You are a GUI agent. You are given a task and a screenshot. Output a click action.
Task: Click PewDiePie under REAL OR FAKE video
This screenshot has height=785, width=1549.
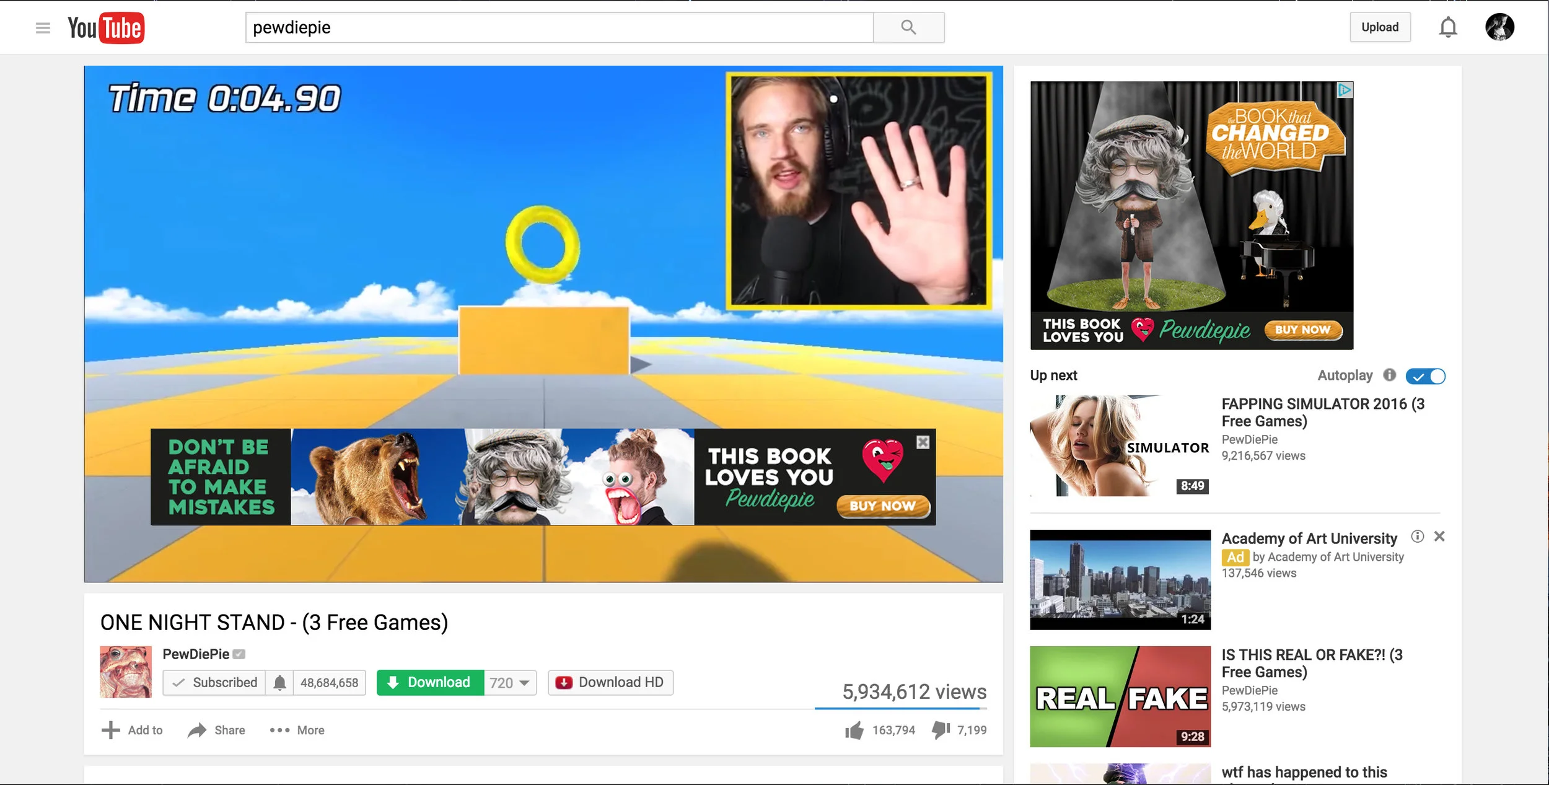pyautogui.click(x=1249, y=691)
